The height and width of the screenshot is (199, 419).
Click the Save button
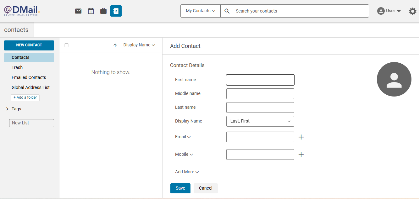180,188
